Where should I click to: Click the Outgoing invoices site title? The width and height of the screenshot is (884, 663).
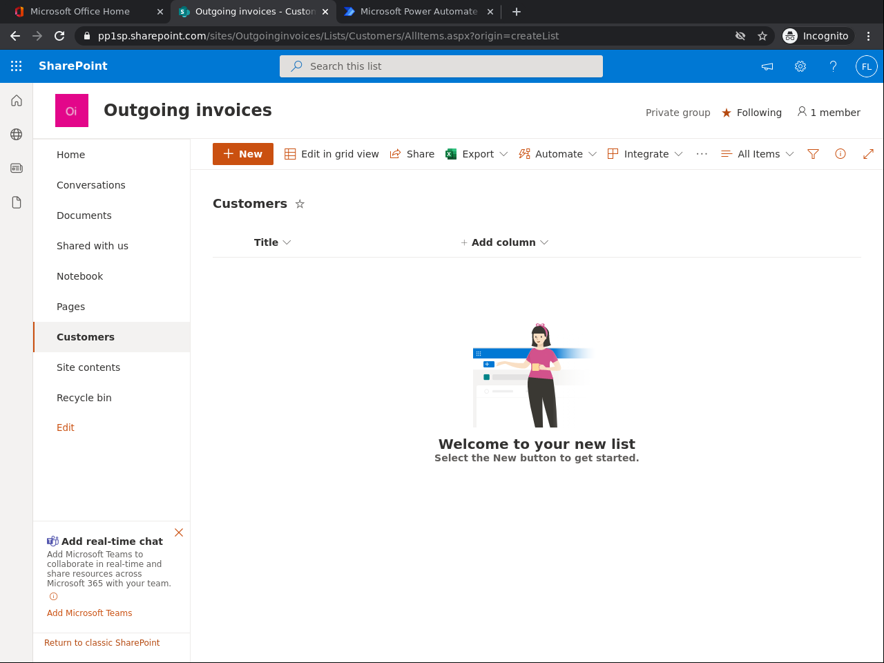pos(188,110)
